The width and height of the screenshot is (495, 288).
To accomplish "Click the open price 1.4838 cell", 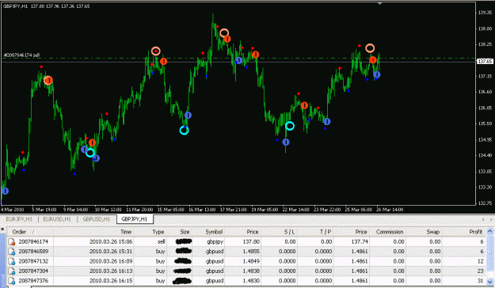I will 251,271.
